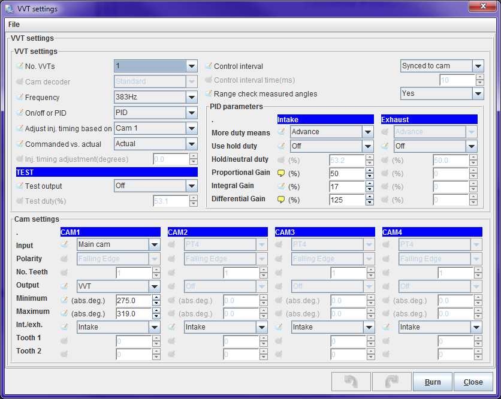Screen dimensions: 501x399
Task: Click the note bubble icon beside Proportional Gain
Action: coord(280,174)
